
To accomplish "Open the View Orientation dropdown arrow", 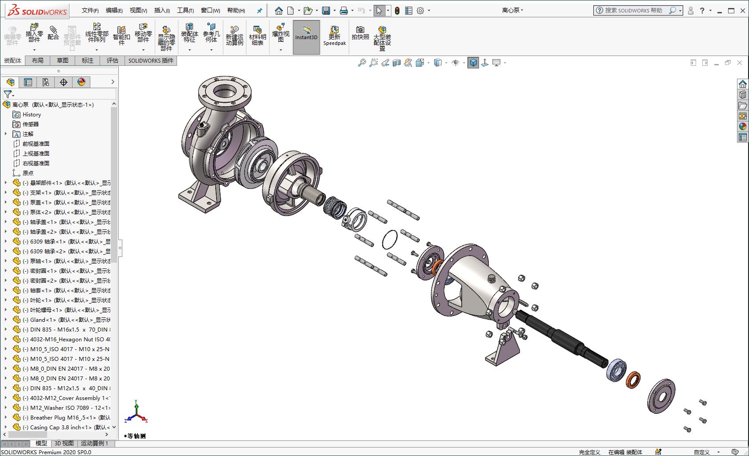I will coord(429,63).
